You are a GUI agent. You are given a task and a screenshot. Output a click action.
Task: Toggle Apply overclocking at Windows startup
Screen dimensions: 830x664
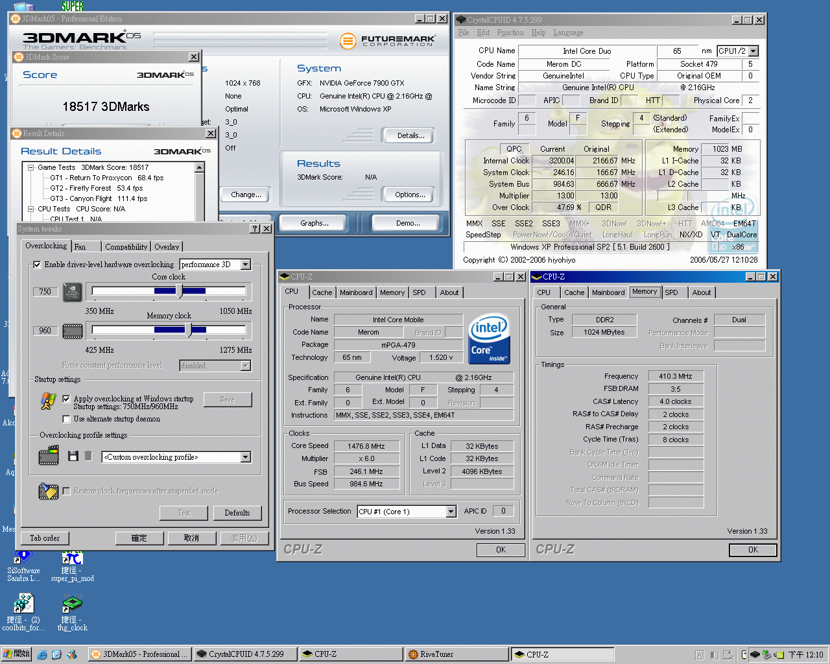click(x=66, y=399)
